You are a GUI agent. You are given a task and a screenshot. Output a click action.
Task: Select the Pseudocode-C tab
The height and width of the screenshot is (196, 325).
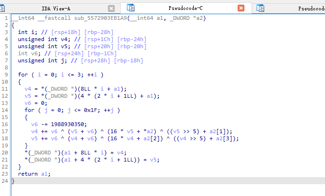pos(186,8)
